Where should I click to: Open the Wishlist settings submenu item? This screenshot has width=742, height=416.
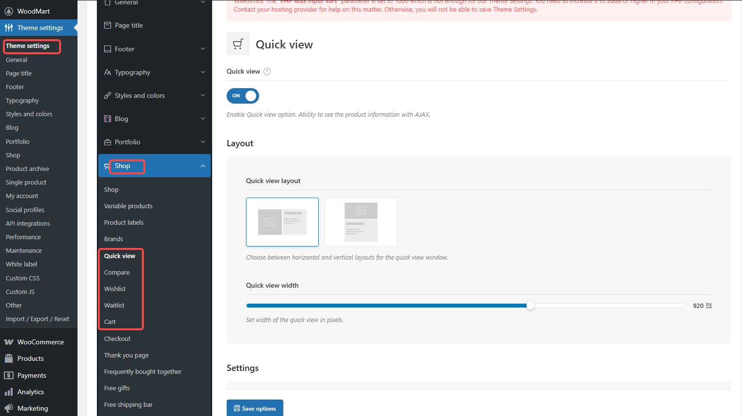coord(115,289)
